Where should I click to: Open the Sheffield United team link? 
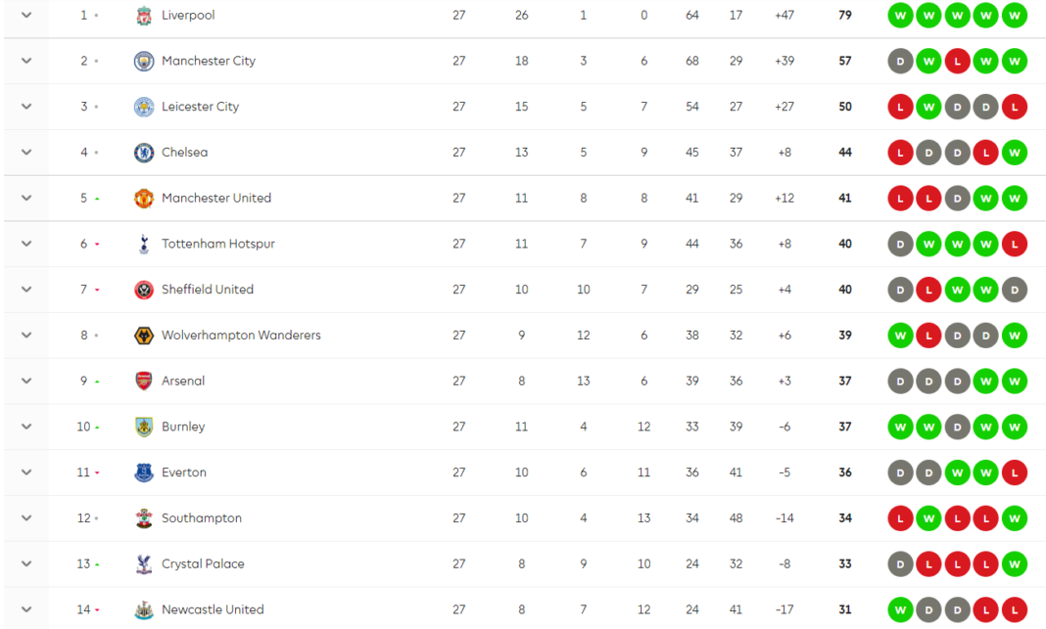tap(207, 290)
